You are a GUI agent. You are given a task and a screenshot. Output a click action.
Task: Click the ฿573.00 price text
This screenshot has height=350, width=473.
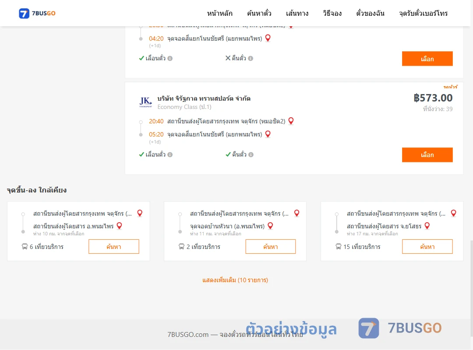click(433, 98)
